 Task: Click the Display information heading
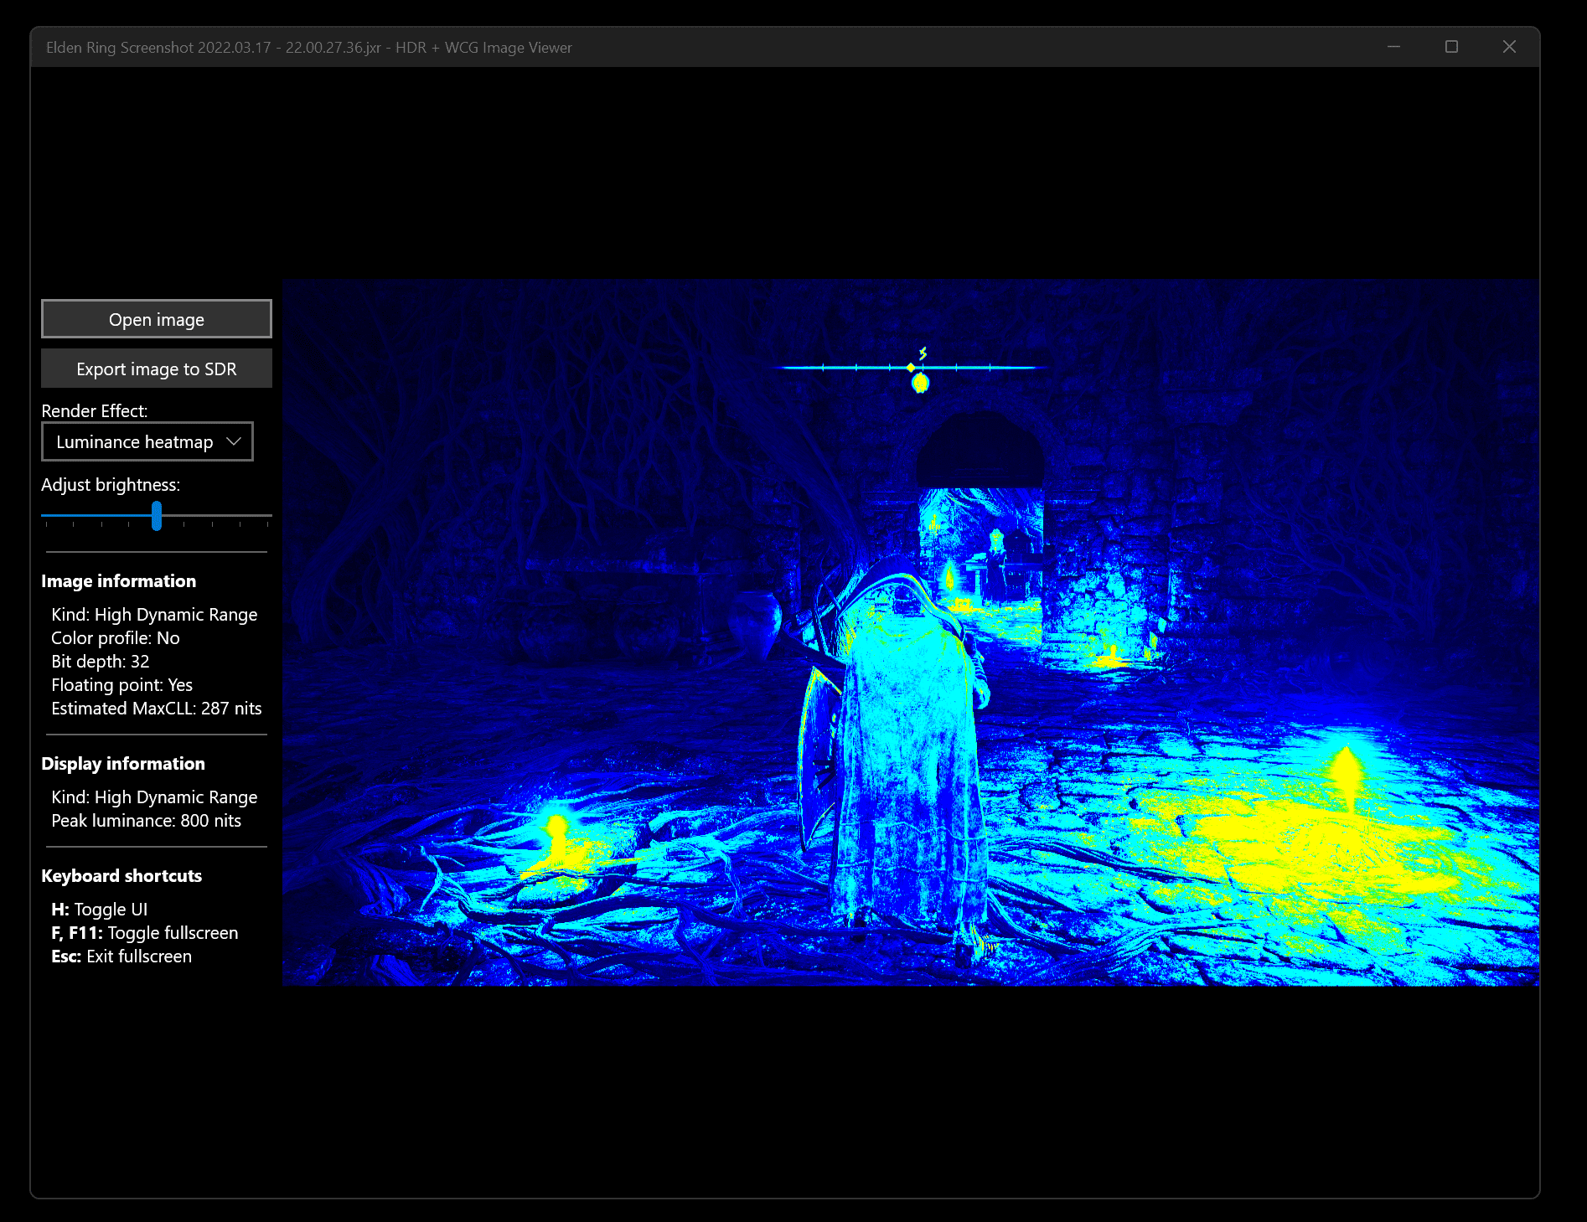click(x=123, y=764)
